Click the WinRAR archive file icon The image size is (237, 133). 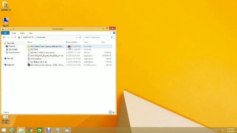(29, 65)
